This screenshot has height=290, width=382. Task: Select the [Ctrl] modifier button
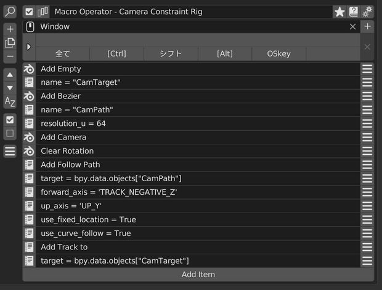tap(116, 53)
